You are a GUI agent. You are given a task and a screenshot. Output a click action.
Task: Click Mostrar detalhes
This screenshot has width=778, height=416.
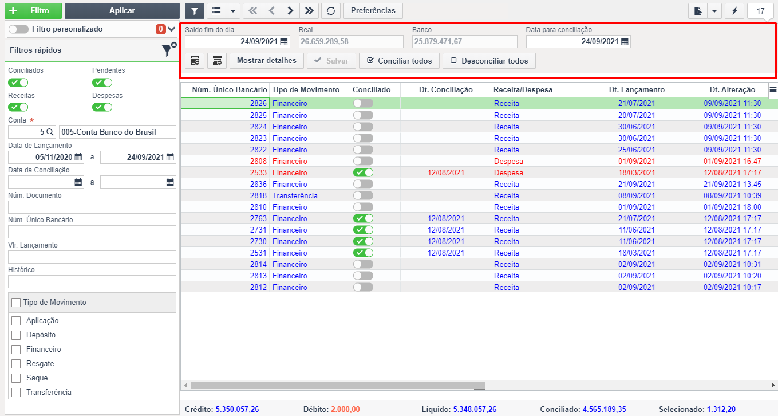pos(267,60)
